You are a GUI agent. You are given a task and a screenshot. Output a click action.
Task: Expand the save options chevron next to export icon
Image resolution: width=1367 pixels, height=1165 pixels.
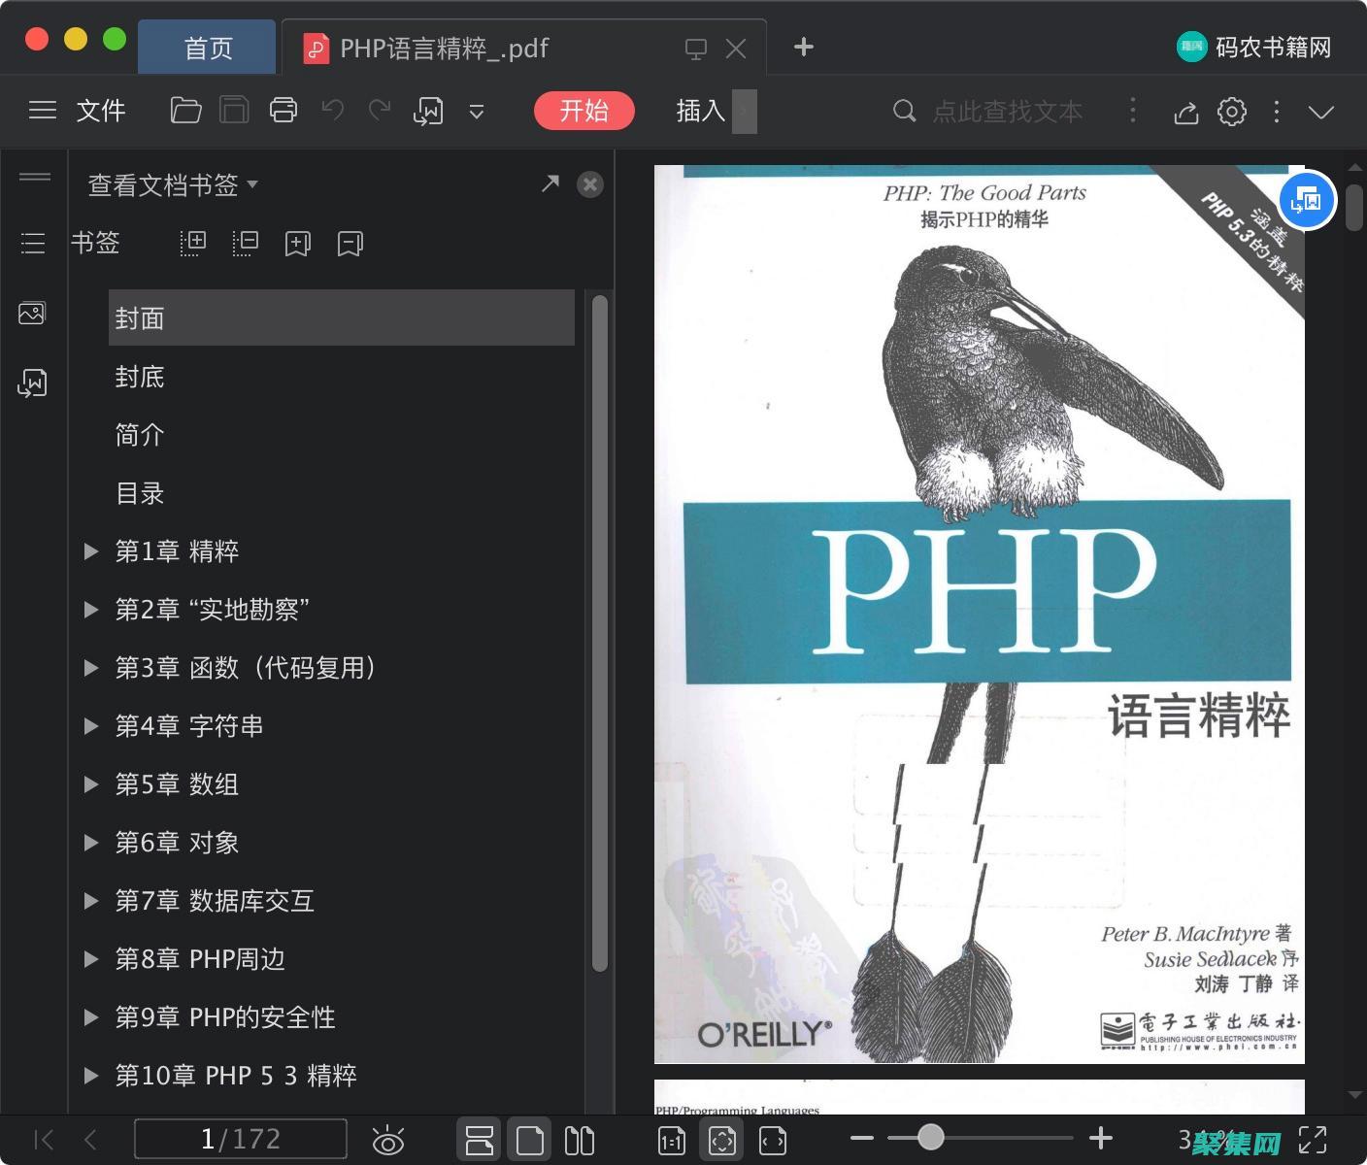coord(477,111)
